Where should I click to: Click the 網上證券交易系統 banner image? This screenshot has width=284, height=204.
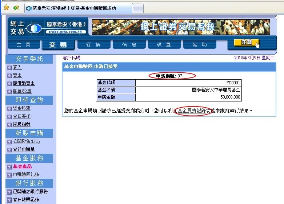[181, 27]
